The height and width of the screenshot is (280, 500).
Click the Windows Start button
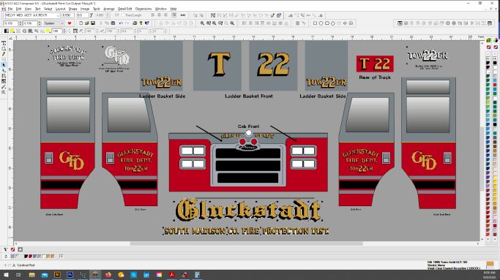6,275
